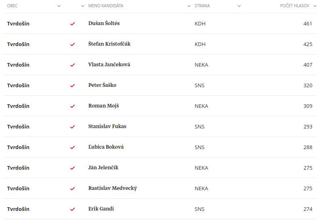Image resolution: width=332 pixels, height=221 pixels.
Task: Open the Strana column dropdown arrow
Action: (x=239, y=6)
